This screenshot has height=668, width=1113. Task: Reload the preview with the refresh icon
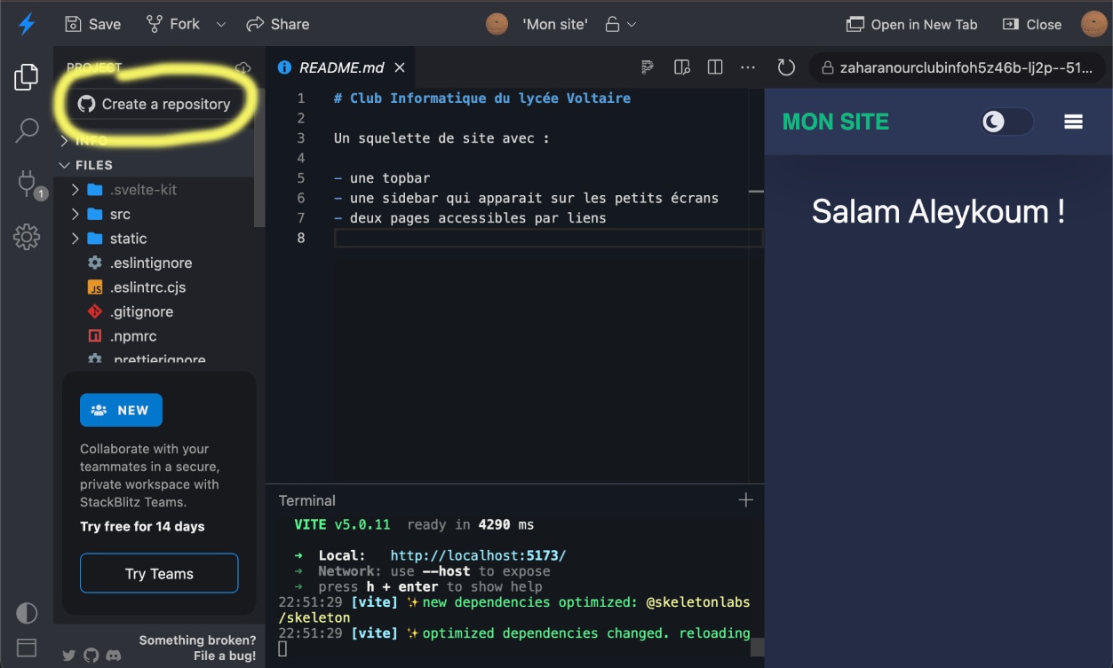[785, 67]
